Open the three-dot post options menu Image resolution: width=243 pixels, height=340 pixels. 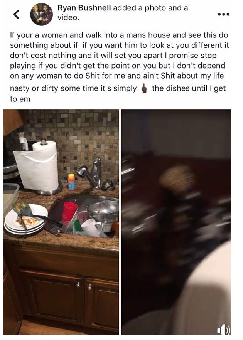pyautogui.click(x=223, y=14)
